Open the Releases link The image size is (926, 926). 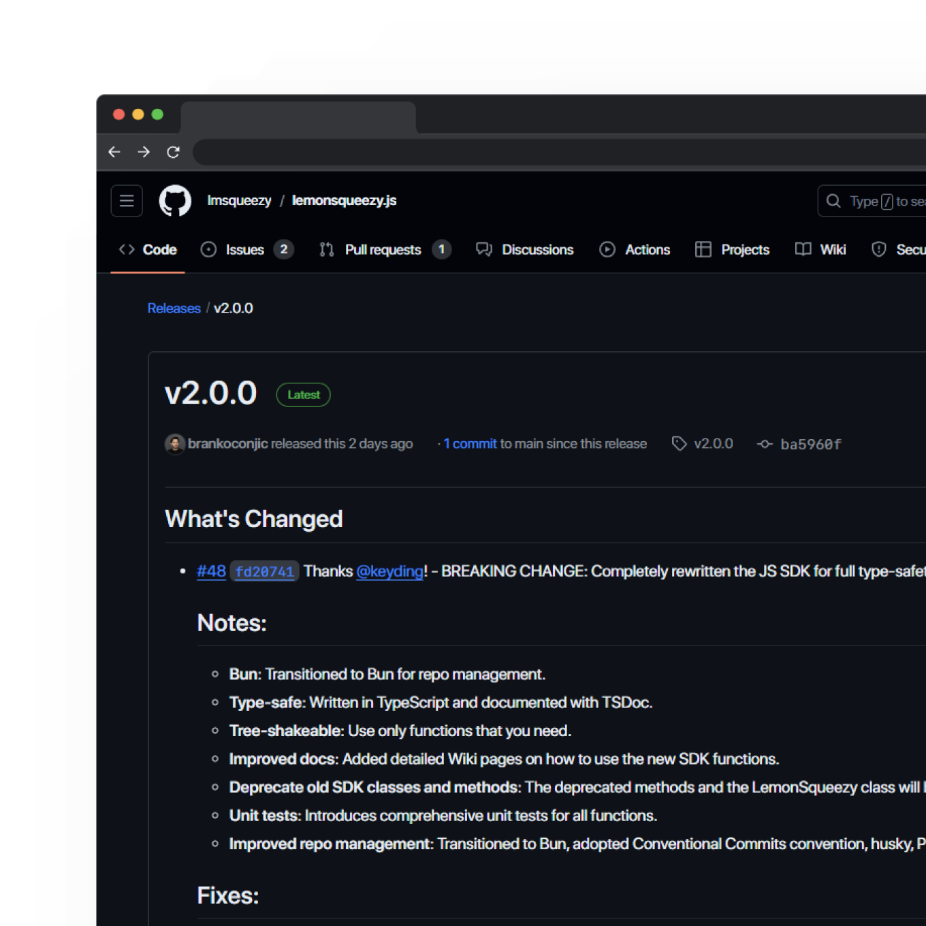coord(174,308)
